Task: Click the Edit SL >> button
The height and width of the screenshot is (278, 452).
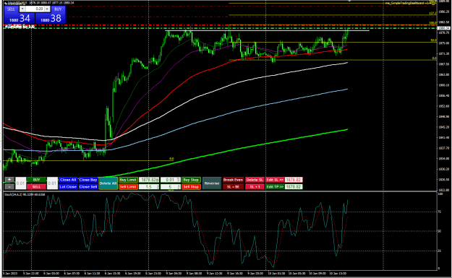Action: point(275,180)
